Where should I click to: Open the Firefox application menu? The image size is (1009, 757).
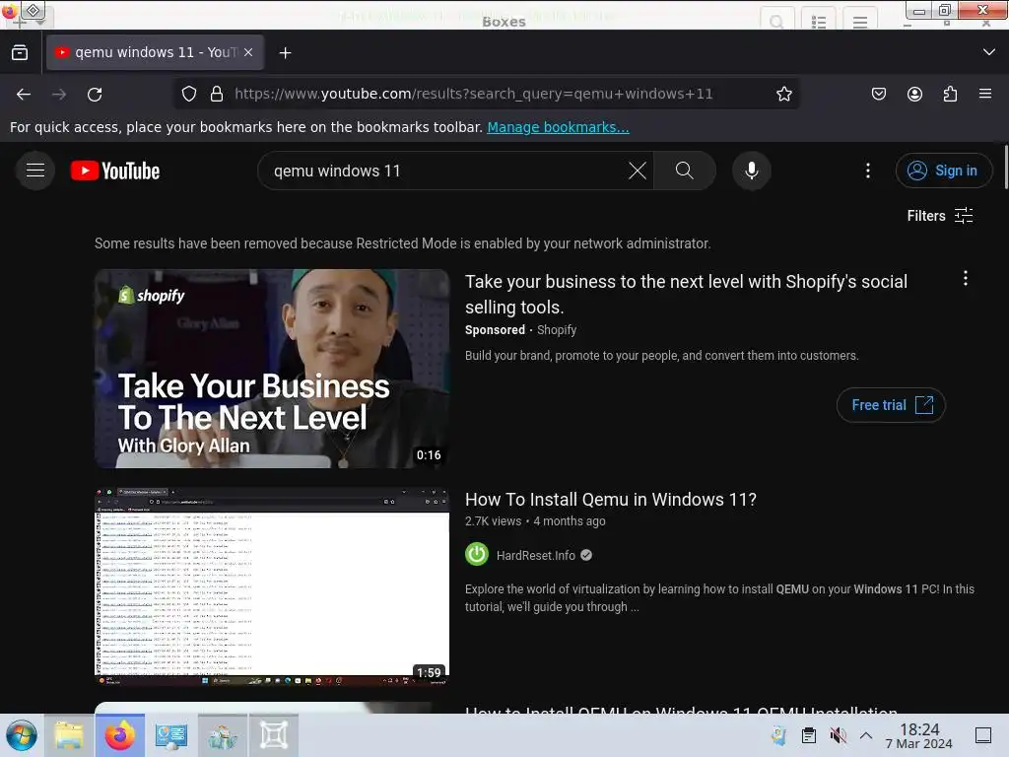pyautogui.click(x=985, y=94)
